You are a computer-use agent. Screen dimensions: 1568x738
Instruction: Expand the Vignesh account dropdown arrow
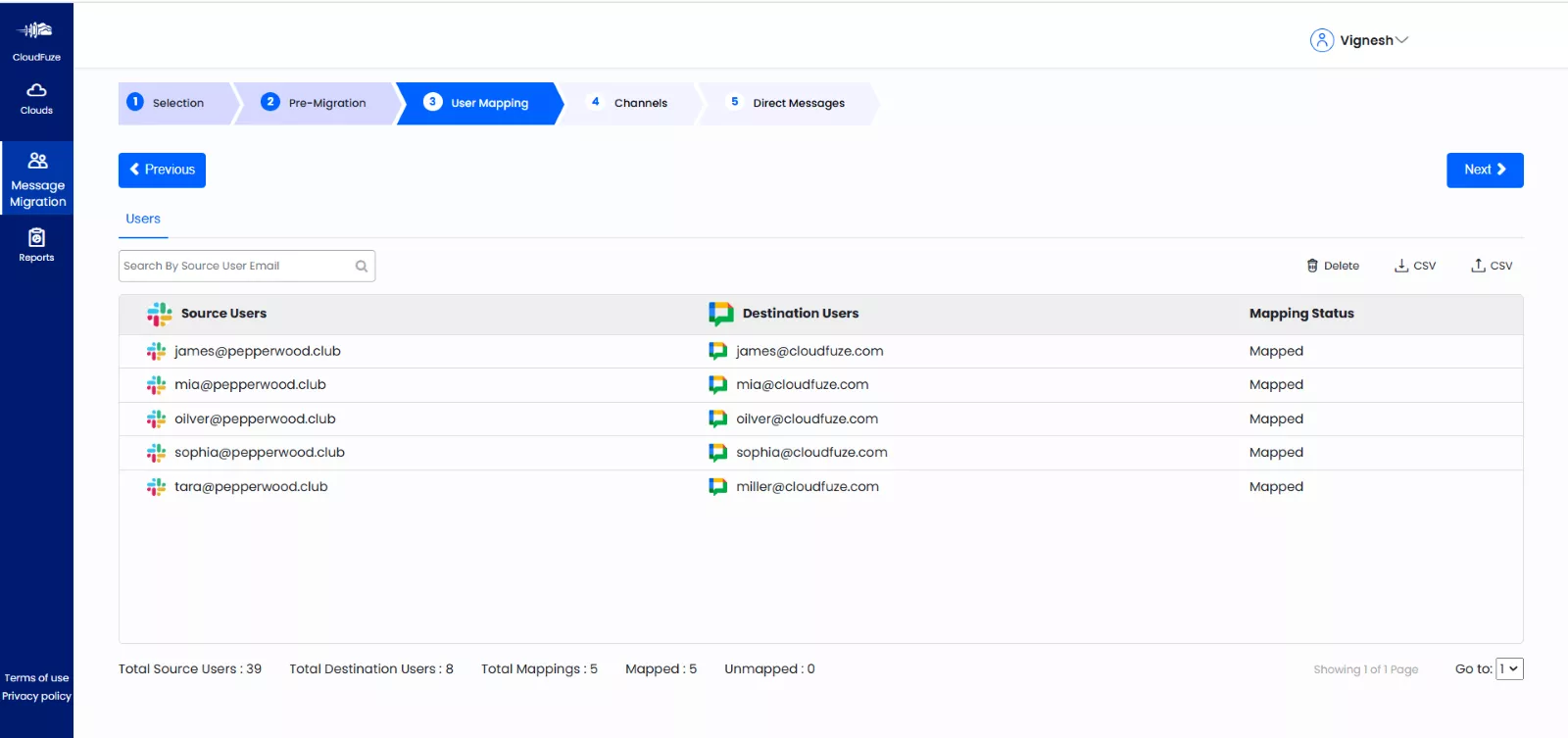click(1401, 40)
